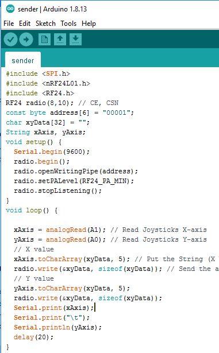Click the '// CE, CSN' comment
Viewport: 219px width, 353px height.
98,103
